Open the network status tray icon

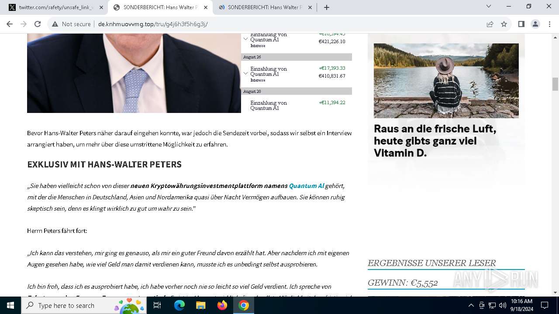492,305
